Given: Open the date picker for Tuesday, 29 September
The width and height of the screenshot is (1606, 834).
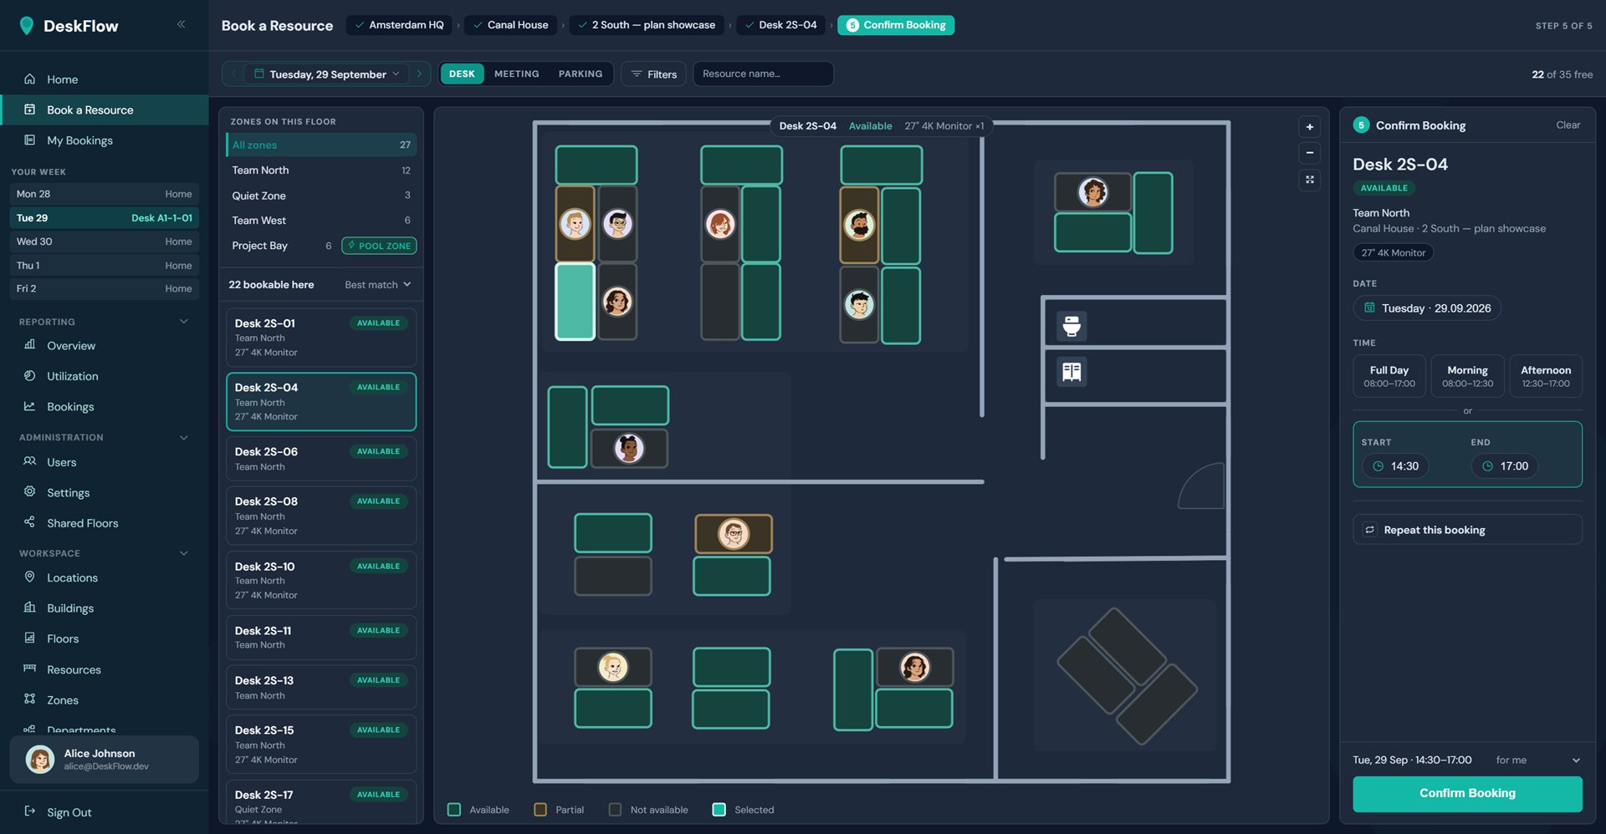Looking at the screenshot, I should pos(329,74).
